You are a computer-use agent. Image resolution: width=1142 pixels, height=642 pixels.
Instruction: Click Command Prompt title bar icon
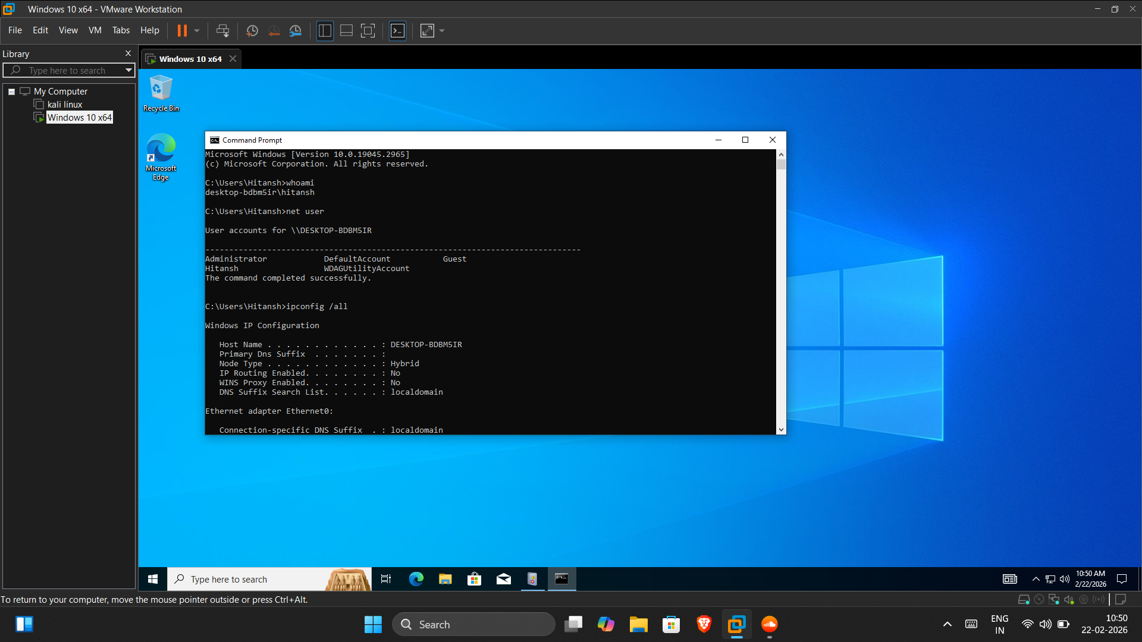pos(215,140)
